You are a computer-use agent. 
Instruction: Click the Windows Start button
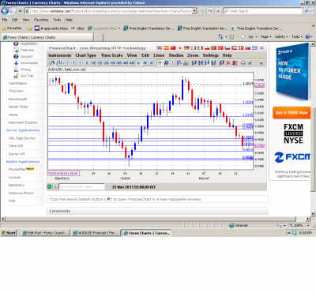[9, 233]
